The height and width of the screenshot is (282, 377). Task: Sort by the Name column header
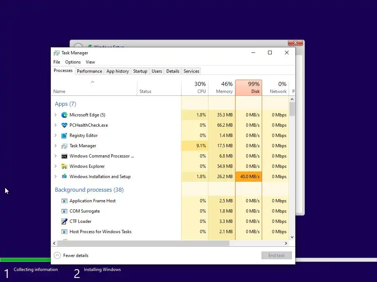coord(94,88)
